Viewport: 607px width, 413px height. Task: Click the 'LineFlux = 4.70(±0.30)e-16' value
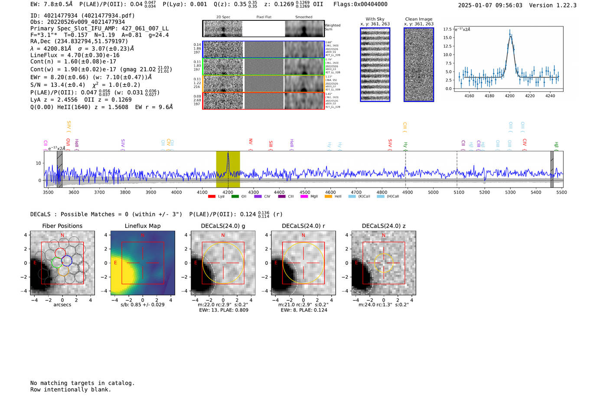pos(75,55)
